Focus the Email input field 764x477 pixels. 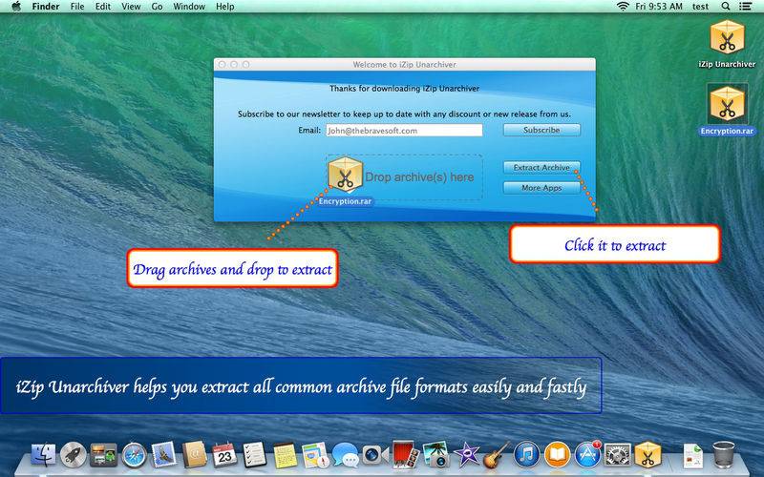(x=404, y=131)
